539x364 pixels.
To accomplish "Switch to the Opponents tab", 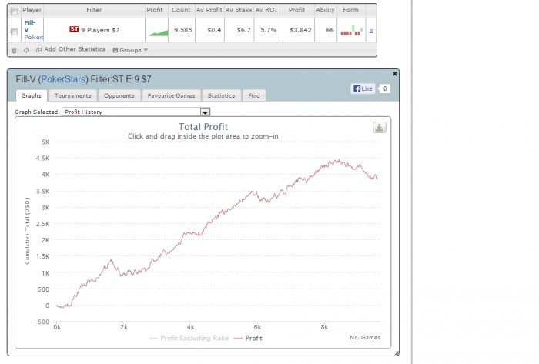I will [119, 95].
